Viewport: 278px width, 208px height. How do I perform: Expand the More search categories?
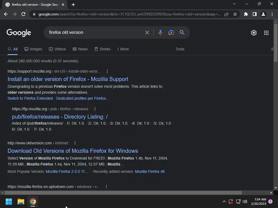point(123,49)
